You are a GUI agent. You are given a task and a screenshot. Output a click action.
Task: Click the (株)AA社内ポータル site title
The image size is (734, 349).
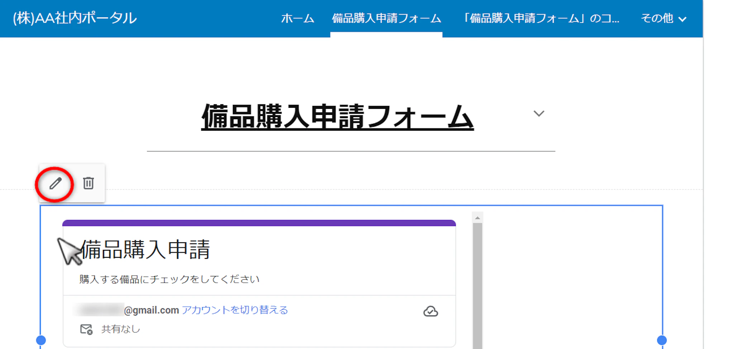click(x=75, y=18)
